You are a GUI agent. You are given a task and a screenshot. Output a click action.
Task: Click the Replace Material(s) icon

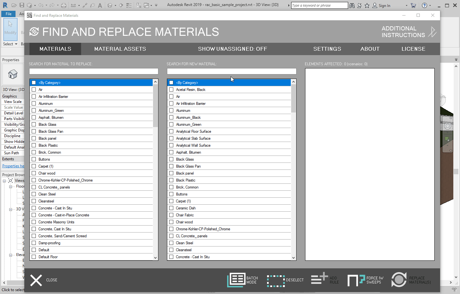(399, 280)
